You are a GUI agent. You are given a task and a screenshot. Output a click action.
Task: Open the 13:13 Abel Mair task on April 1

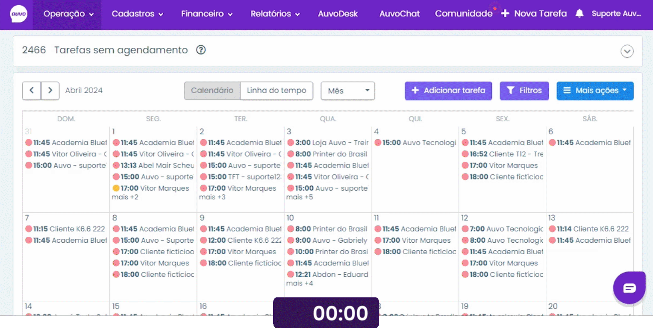pos(153,165)
